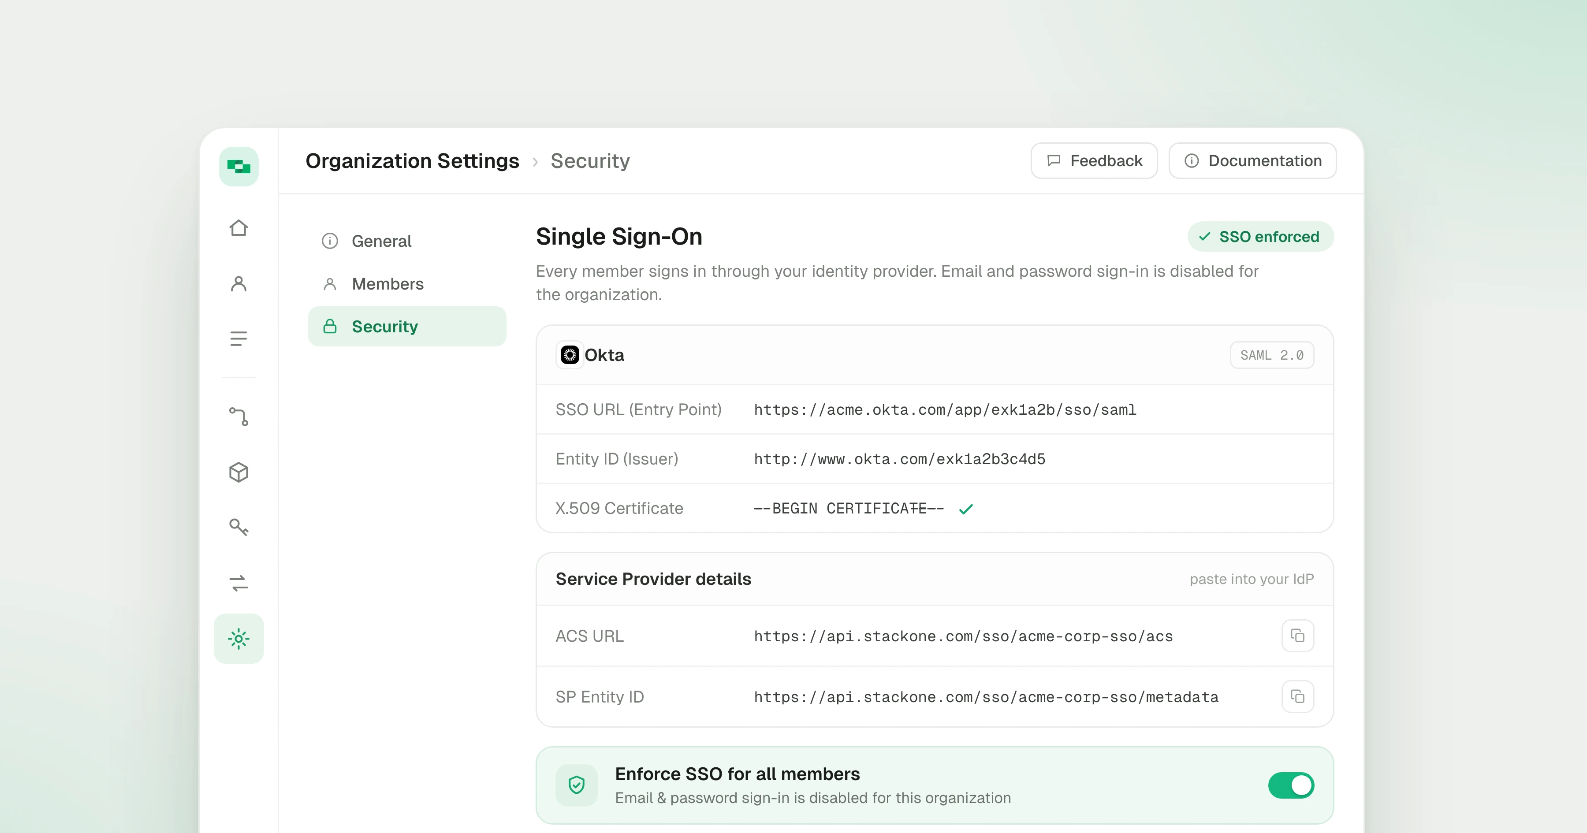1587x833 pixels.
Task: Click the BEGIN CERTIFICATE text
Action: (848, 508)
